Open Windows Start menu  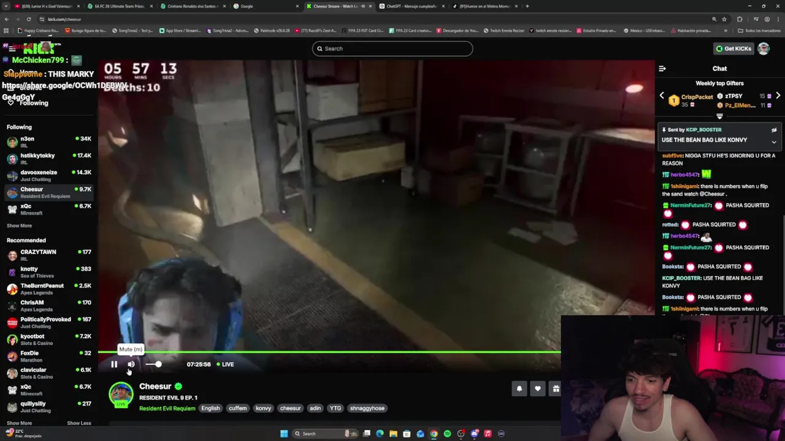[x=284, y=434]
